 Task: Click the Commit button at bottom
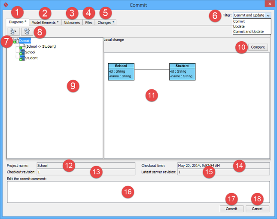231,209
